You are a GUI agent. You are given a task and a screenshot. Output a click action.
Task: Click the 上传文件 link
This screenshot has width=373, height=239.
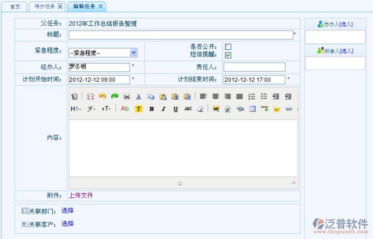click(x=81, y=195)
